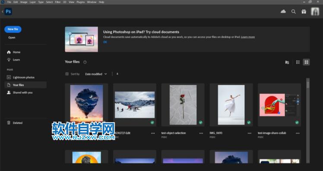The width and height of the screenshot is (323, 171).
Task: Click the Learn more link in the banner
Action: click(248, 37)
